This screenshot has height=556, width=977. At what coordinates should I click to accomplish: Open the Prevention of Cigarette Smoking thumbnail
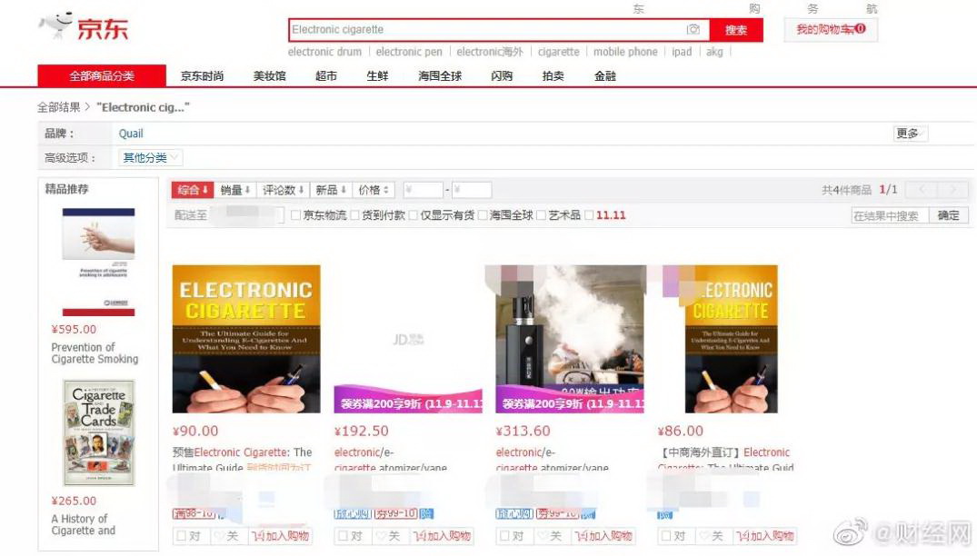(x=98, y=262)
